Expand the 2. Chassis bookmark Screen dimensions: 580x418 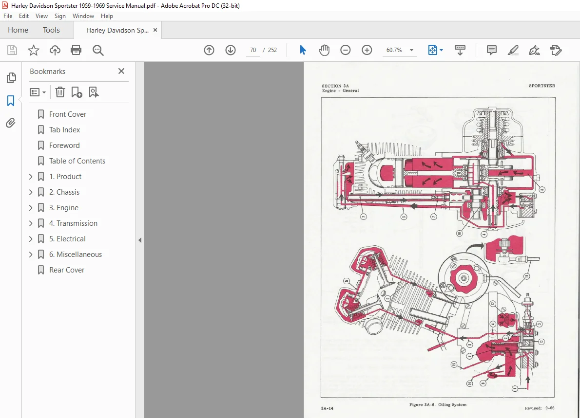pos(31,192)
